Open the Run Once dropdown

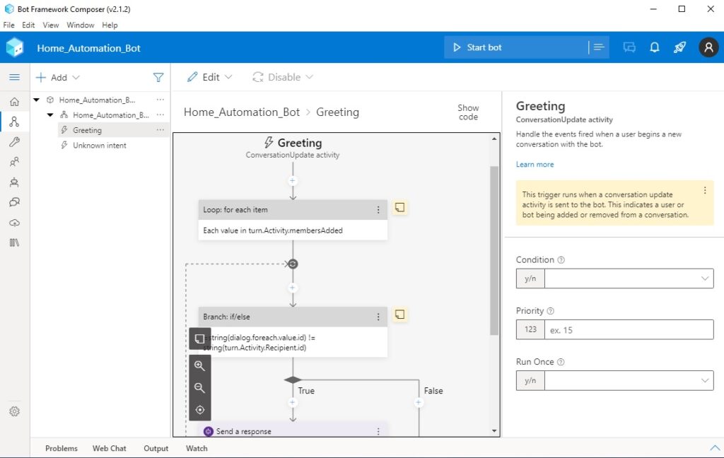(x=628, y=380)
